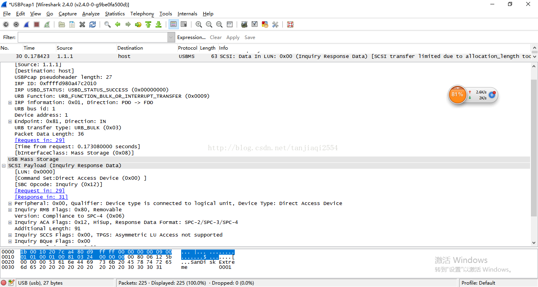Zoom out the packet text
Screen dimensions: 538x287
click(209, 24)
